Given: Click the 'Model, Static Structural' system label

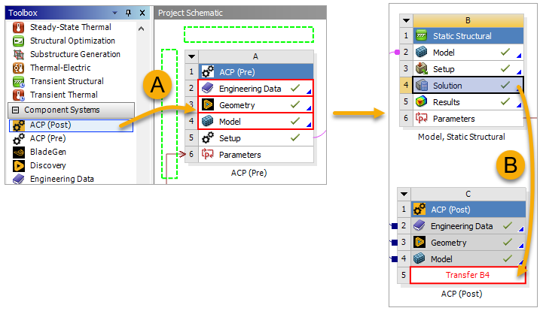Looking at the screenshot, I should [x=461, y=137].
